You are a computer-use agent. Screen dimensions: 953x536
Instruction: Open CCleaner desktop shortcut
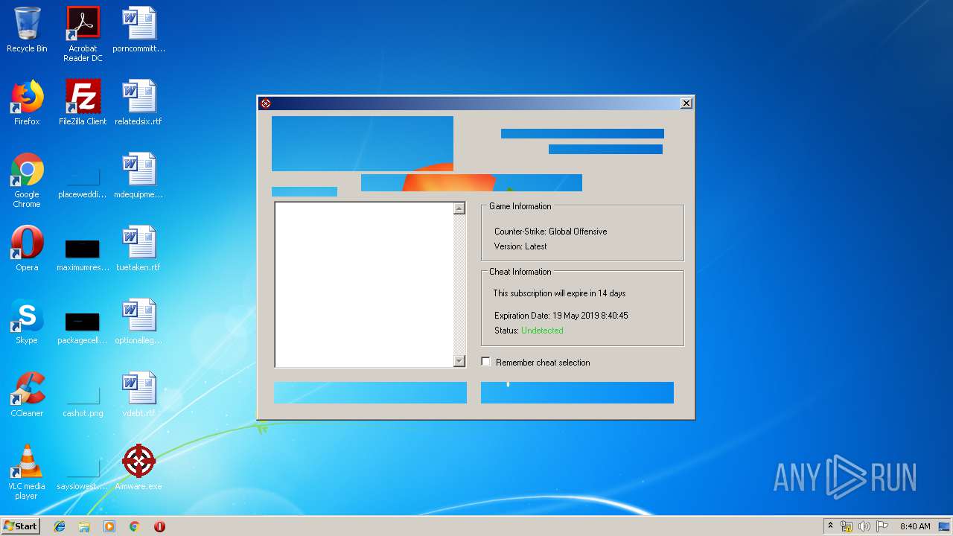pos(27,396)
